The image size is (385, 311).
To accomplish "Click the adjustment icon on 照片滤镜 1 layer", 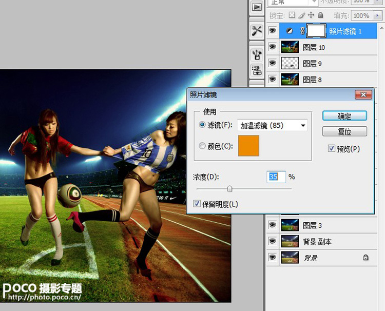I will pyautogui.click(x=290, y=31).
